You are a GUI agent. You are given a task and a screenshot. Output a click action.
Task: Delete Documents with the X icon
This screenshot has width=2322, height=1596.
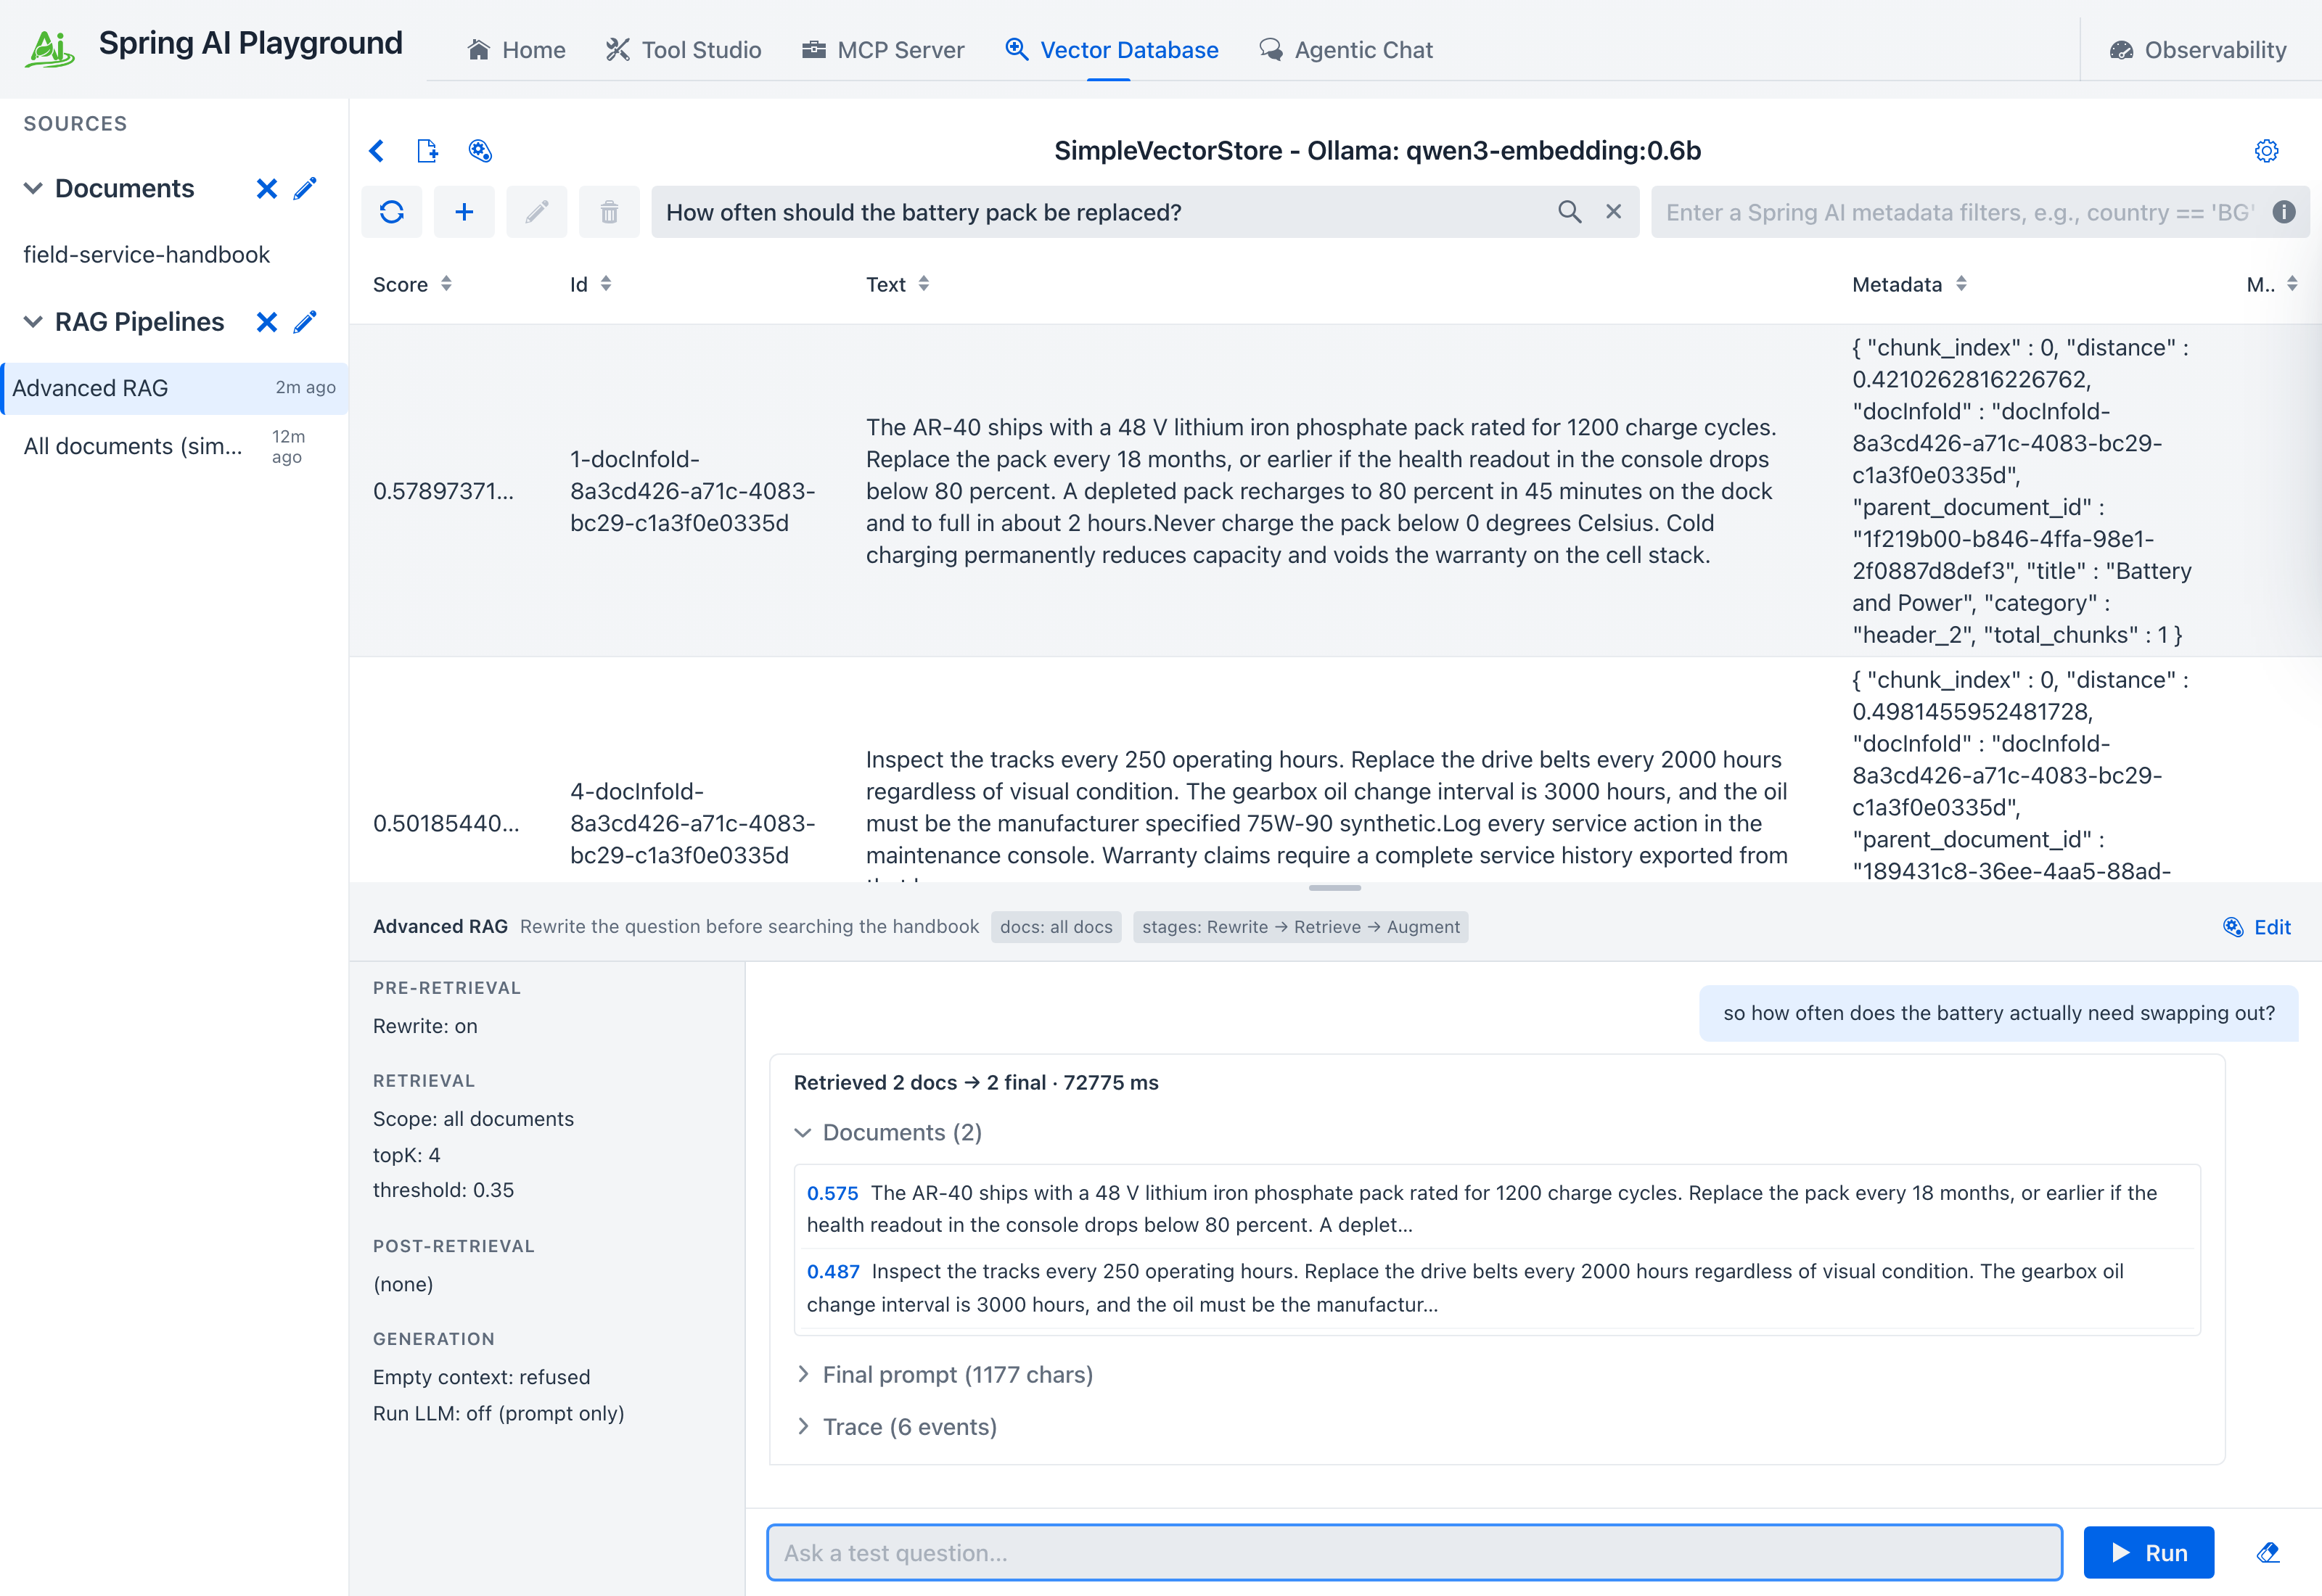[x=266, y=189]
